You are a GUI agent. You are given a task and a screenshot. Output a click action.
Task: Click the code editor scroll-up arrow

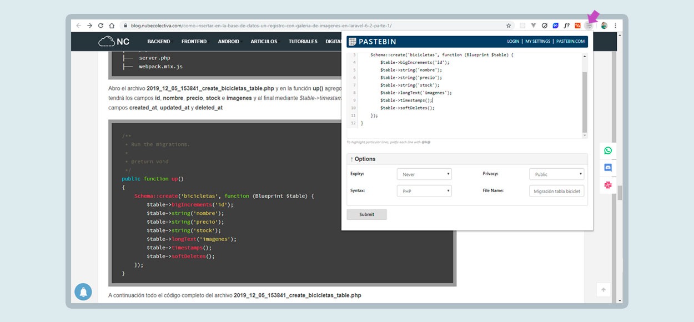(x=585, y=56)
